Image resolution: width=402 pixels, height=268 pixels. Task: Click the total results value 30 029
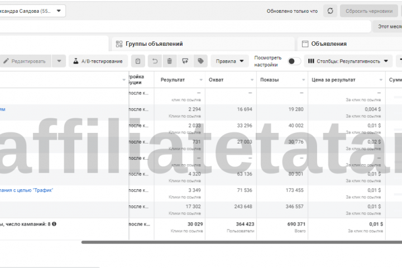tap(195, 224)
